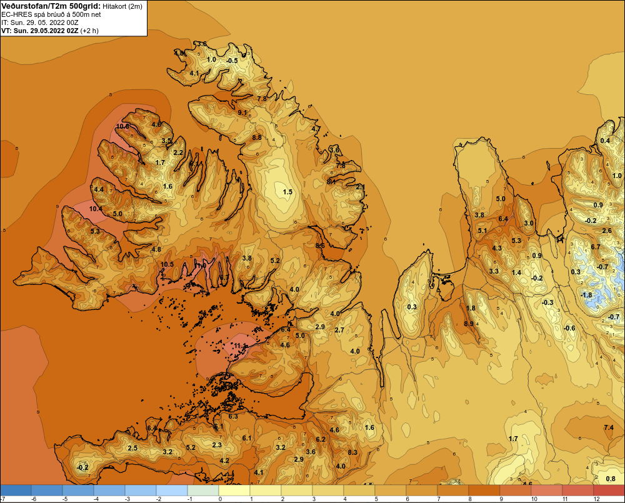Click the 1.4 temperature value
The height and width of the screenshot is (503, 625).
[x=517, y=272]
